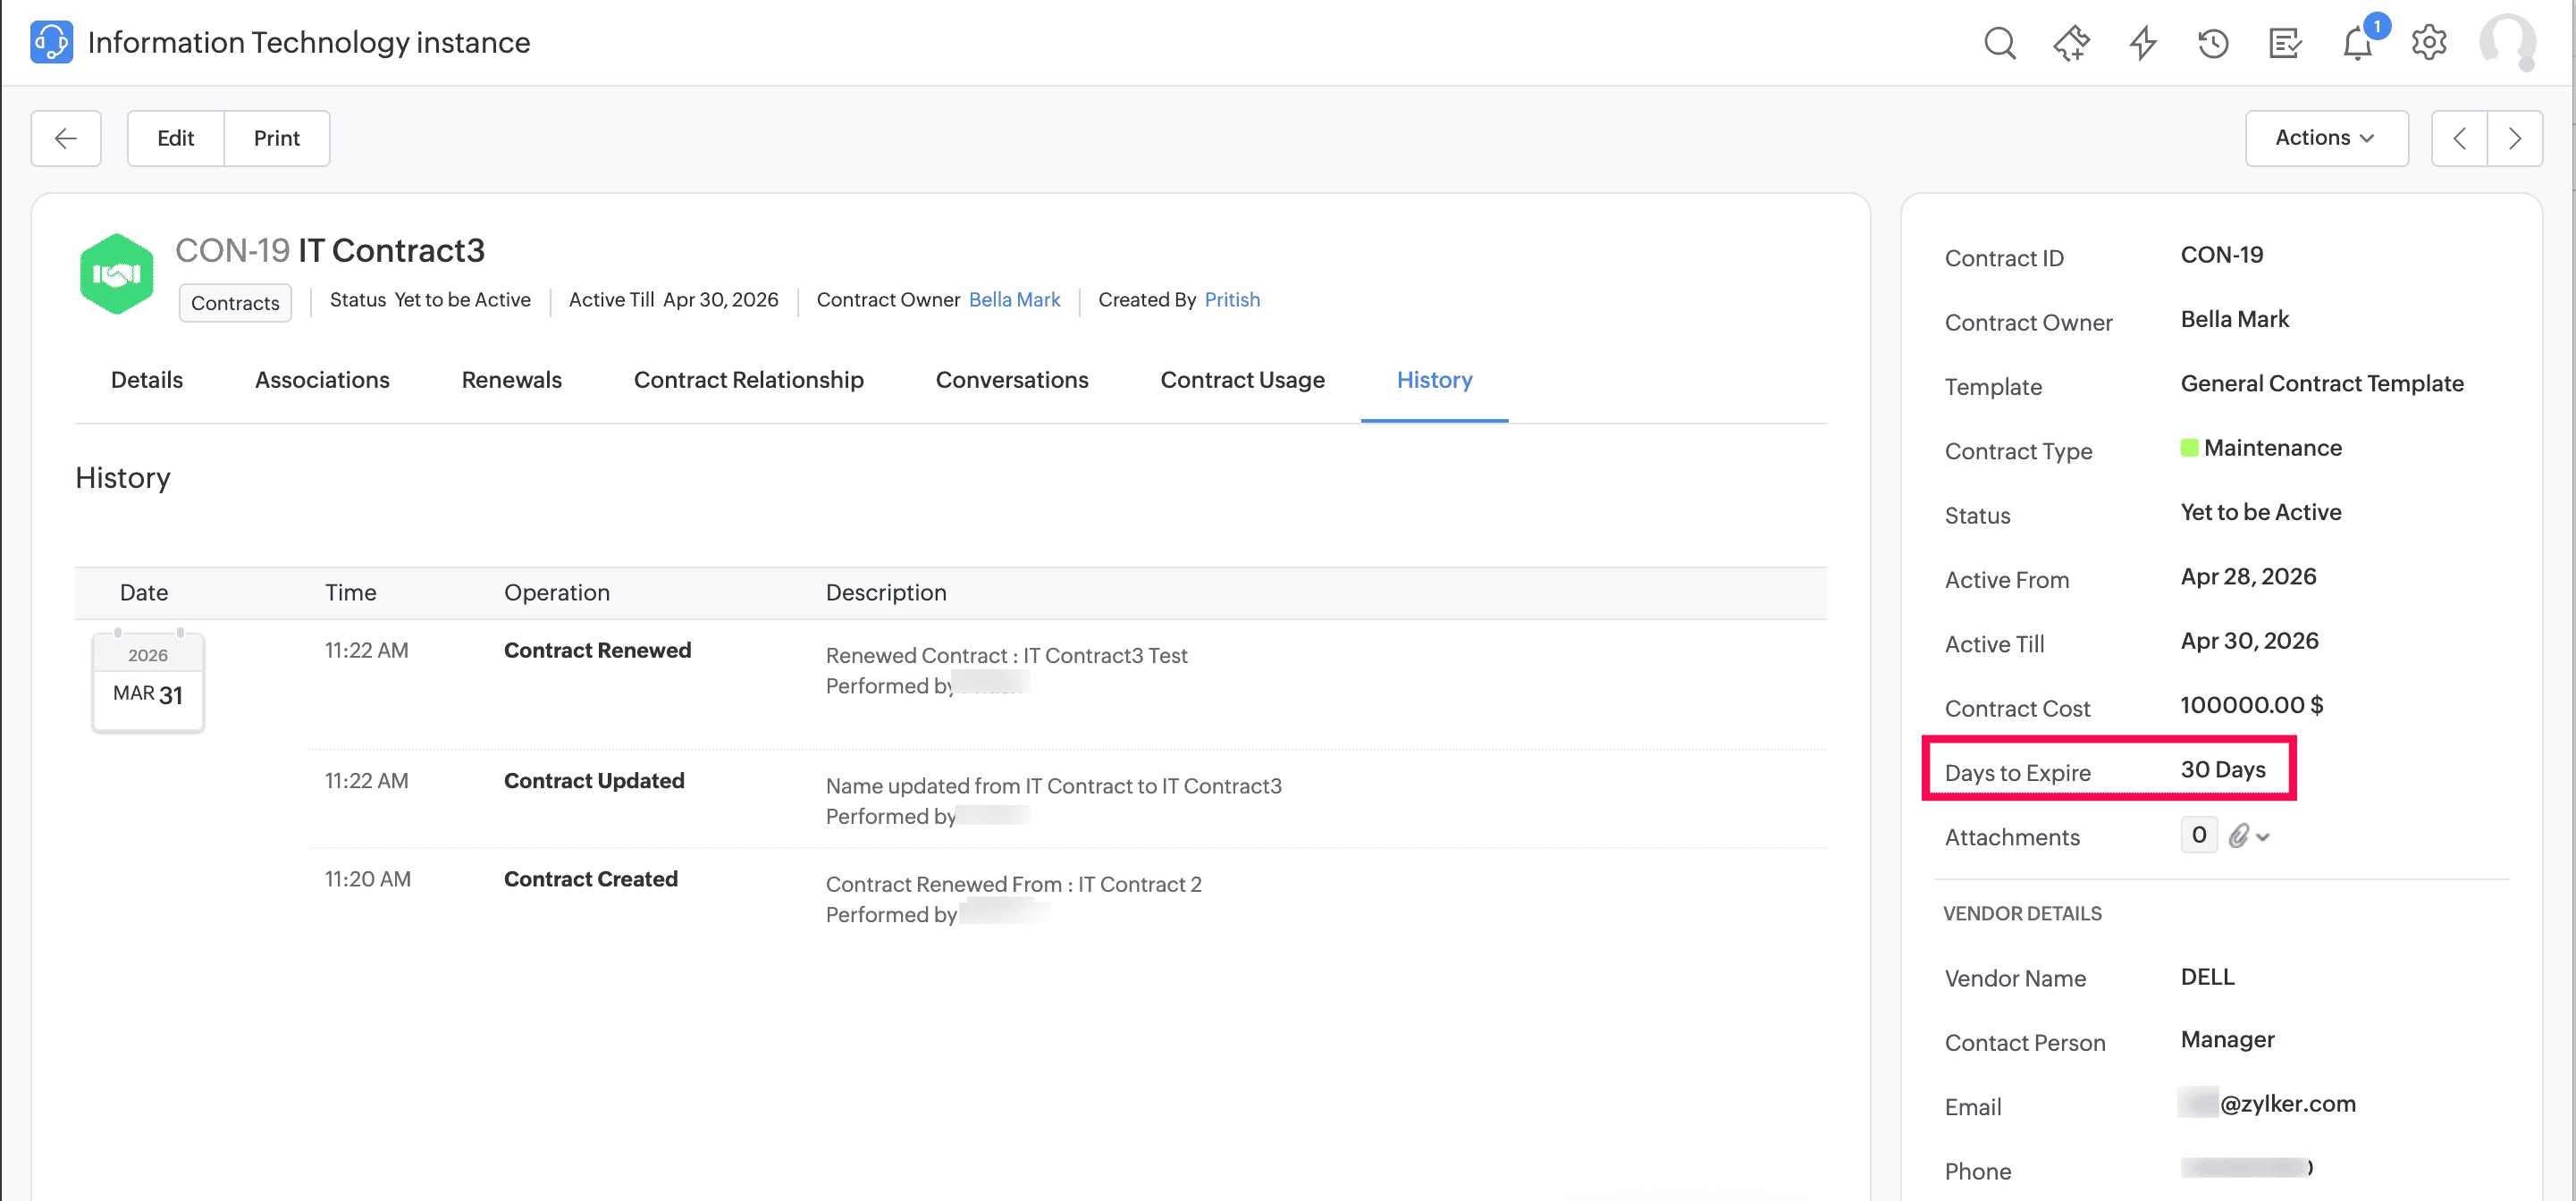Viewport: 2576px width, 1201px height.
Task: Click the Operation column header
Action: 557,592
